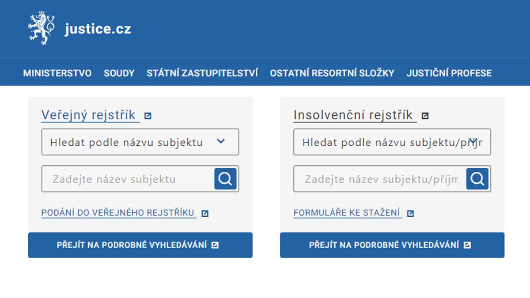Expand the Hledat podle názvu subjektu dropdown
The image size is (530, 298).
140,142
